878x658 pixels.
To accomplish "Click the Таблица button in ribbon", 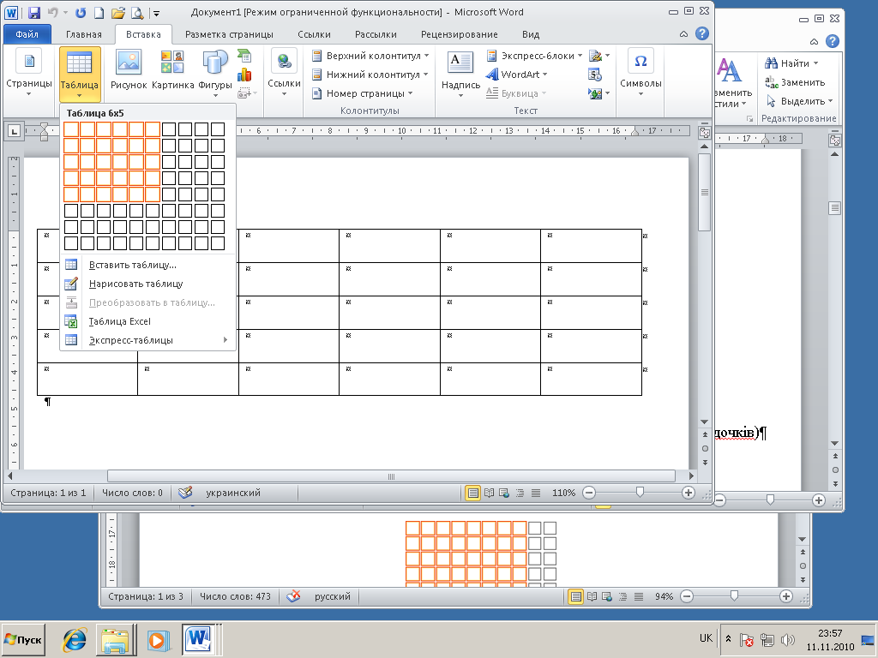I will point(80,75).
